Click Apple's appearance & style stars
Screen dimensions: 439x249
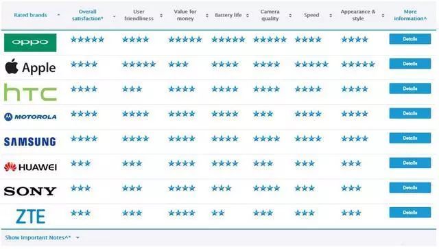pos(358,64)
